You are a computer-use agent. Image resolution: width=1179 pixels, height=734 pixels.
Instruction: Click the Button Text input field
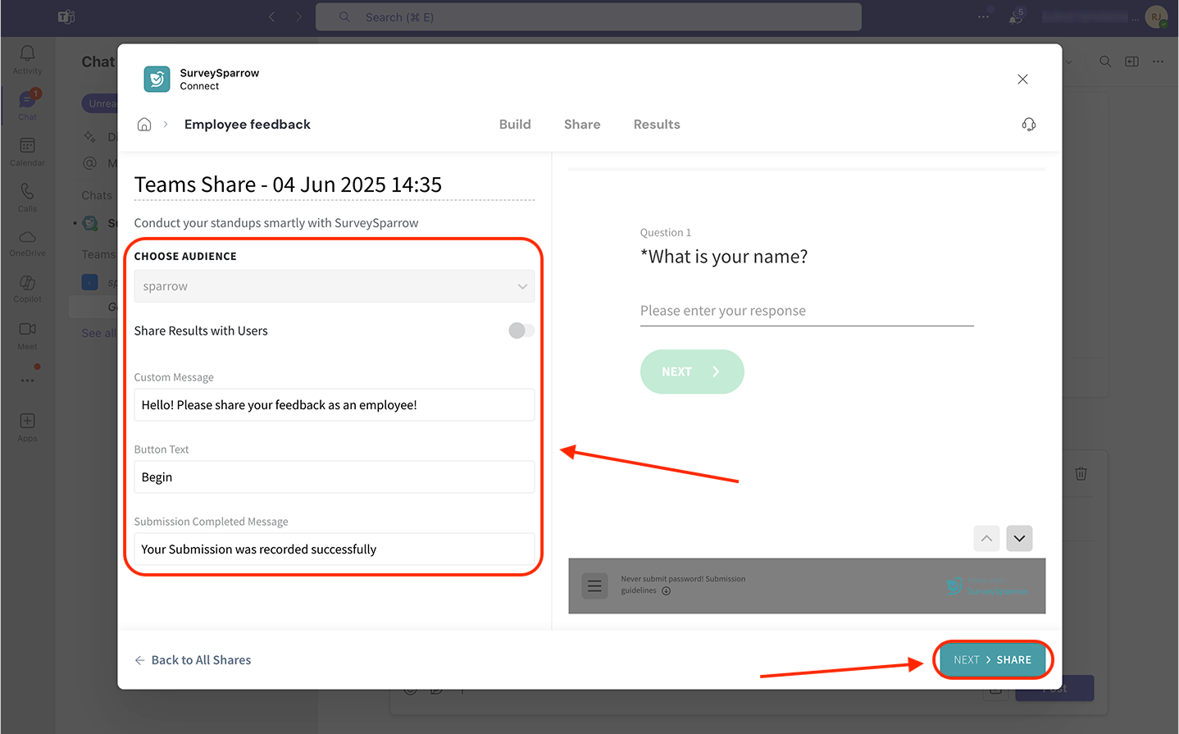[x=334, y=477]
